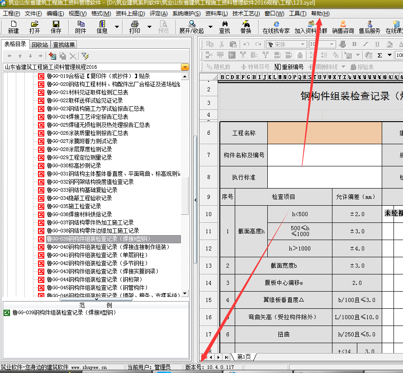Click the 工程名称 orange input cell
Viewport: 403px width, 373px height.
click(x=324, y=133)
